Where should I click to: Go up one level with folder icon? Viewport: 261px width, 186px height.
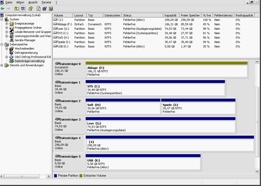pos(17,9)
